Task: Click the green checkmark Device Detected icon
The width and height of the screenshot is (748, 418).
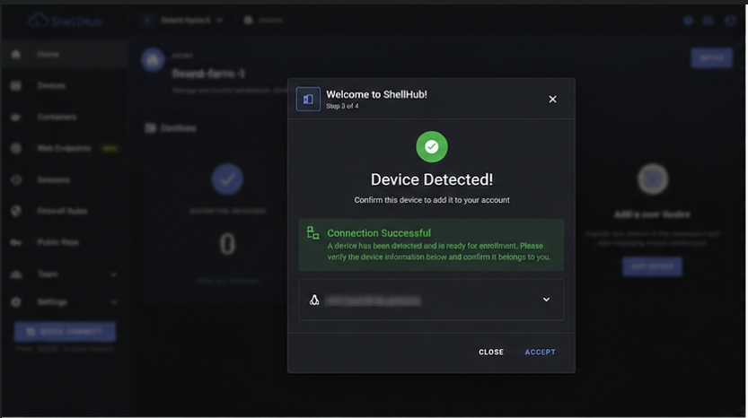Action: [432, 147]
